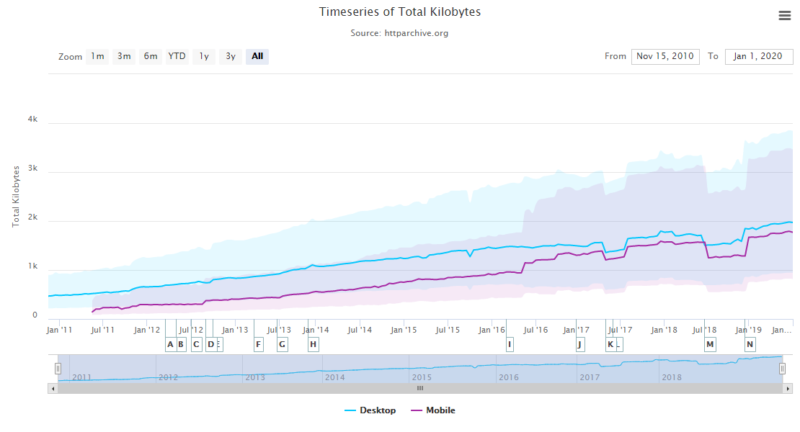800x432 pixels.
Task: Click the flag marker labeled A
Action: (170, 344)
